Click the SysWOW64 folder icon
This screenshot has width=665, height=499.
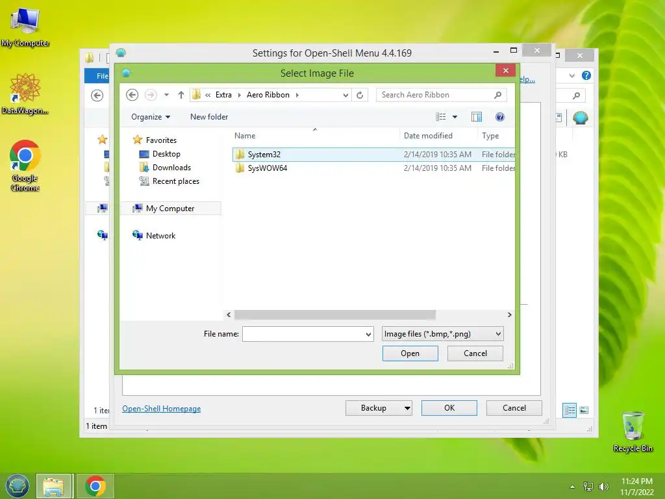coord(240,168)
